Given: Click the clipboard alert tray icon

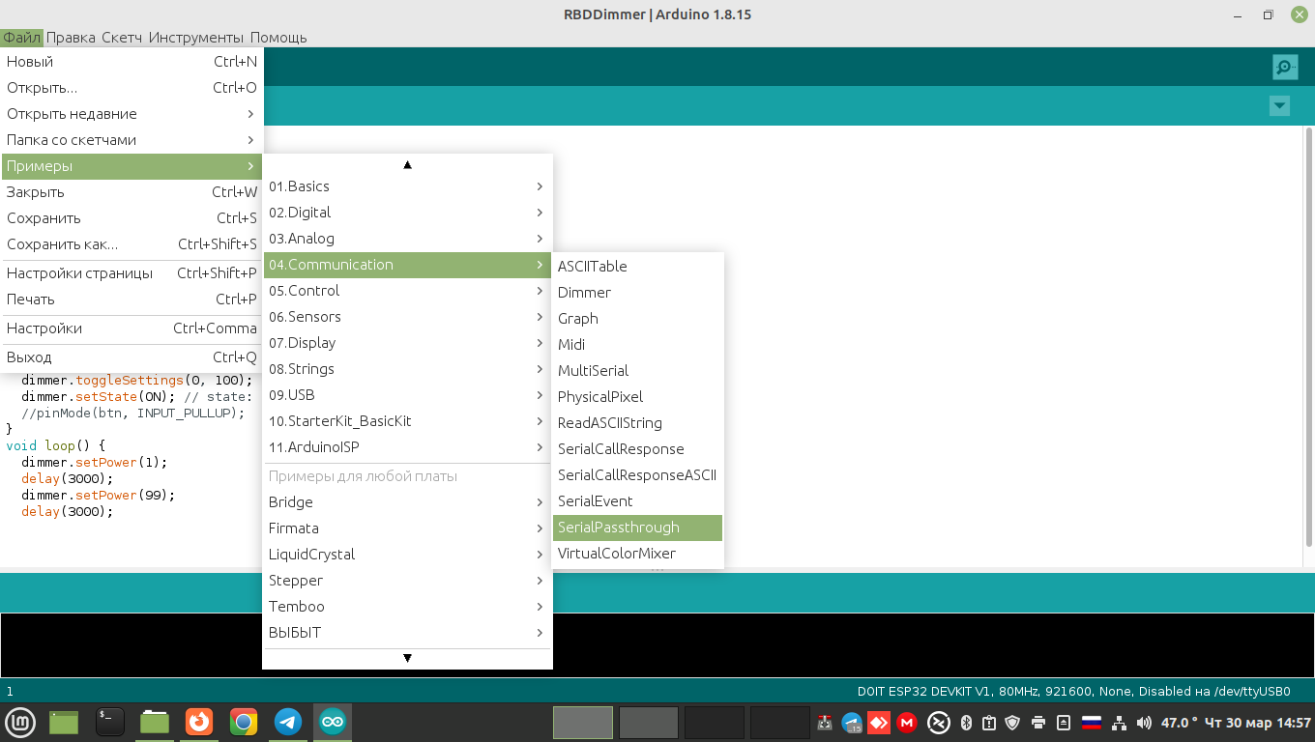Looking at the screenshot, I should click(989, 722).
